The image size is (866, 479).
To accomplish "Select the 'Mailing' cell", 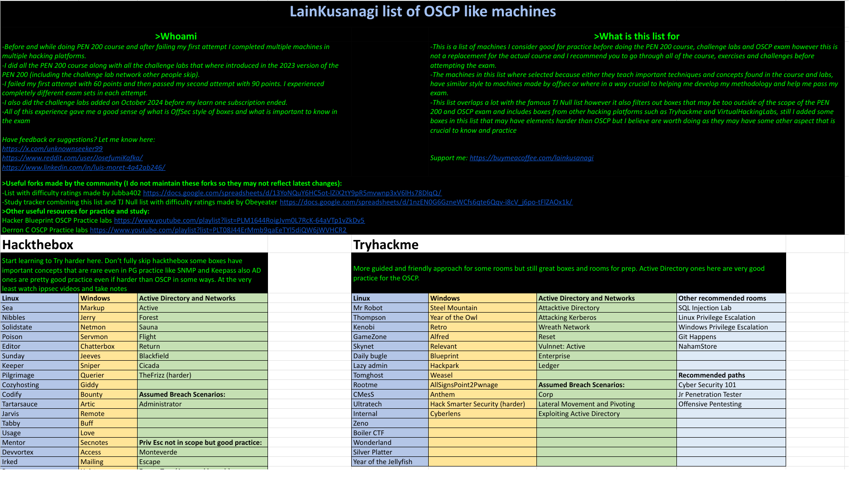I will click(108, 462).
